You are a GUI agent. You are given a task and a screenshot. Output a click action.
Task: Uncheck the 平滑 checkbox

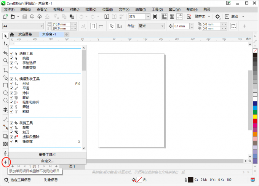11,88
